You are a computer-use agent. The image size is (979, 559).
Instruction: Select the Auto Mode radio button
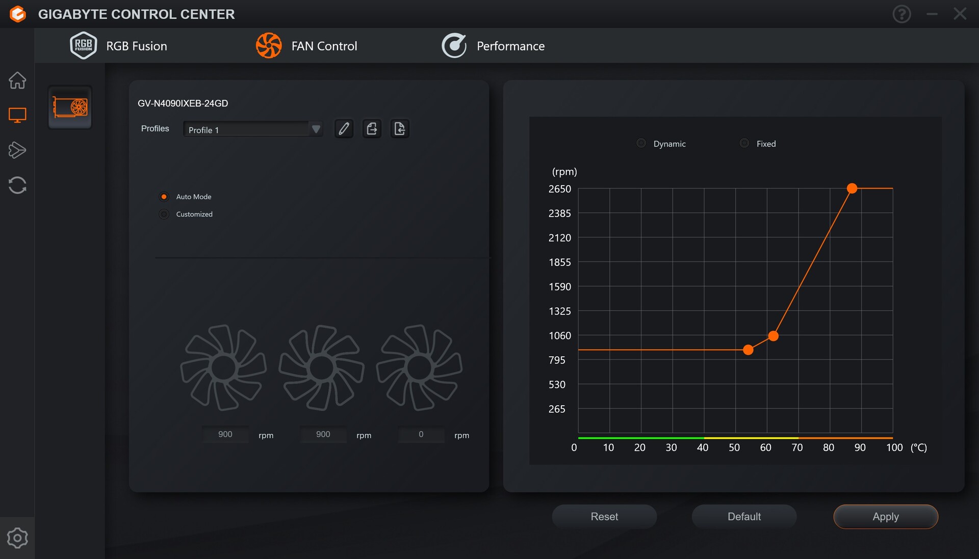click(164, 197)
